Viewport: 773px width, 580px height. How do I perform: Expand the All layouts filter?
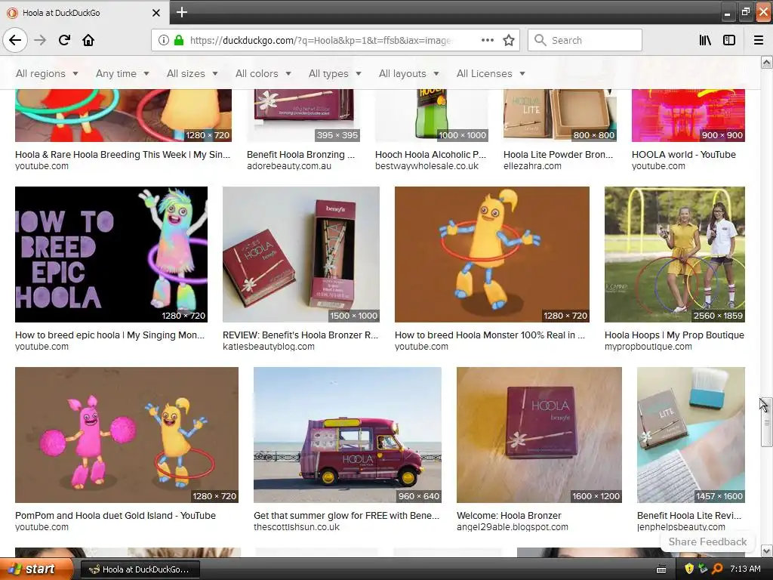(x=408, y=73)
